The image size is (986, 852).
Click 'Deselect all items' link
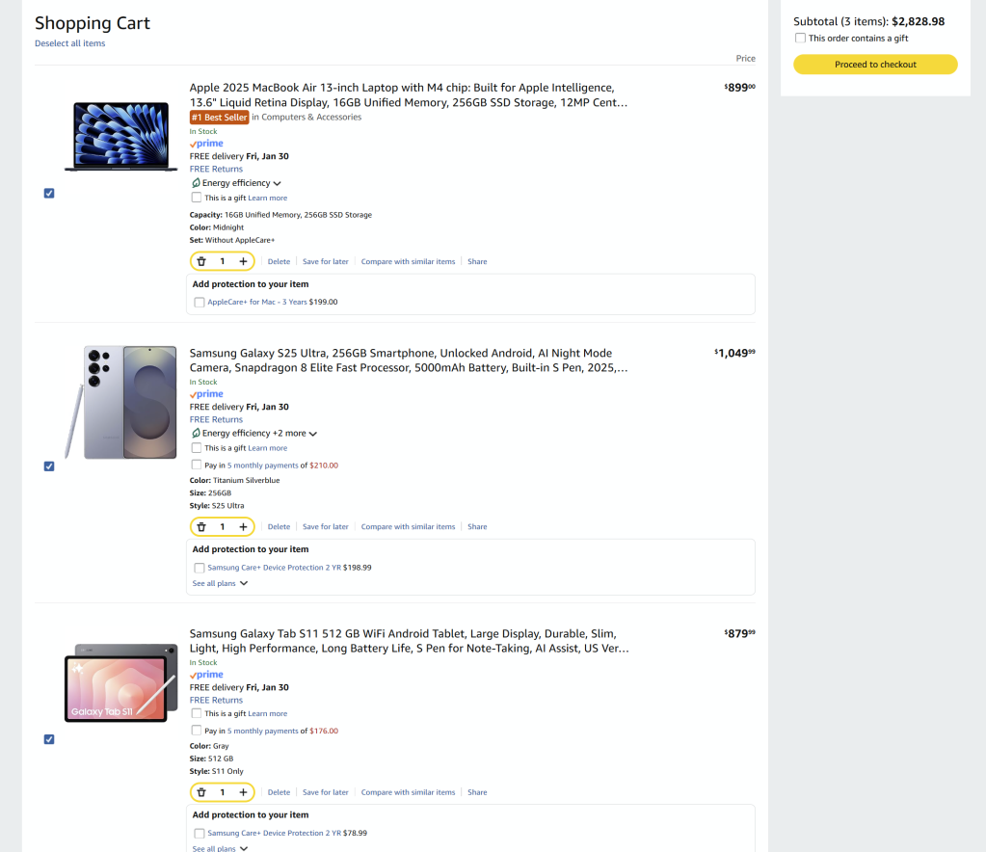pyautogui.click(x=70, y=43)
